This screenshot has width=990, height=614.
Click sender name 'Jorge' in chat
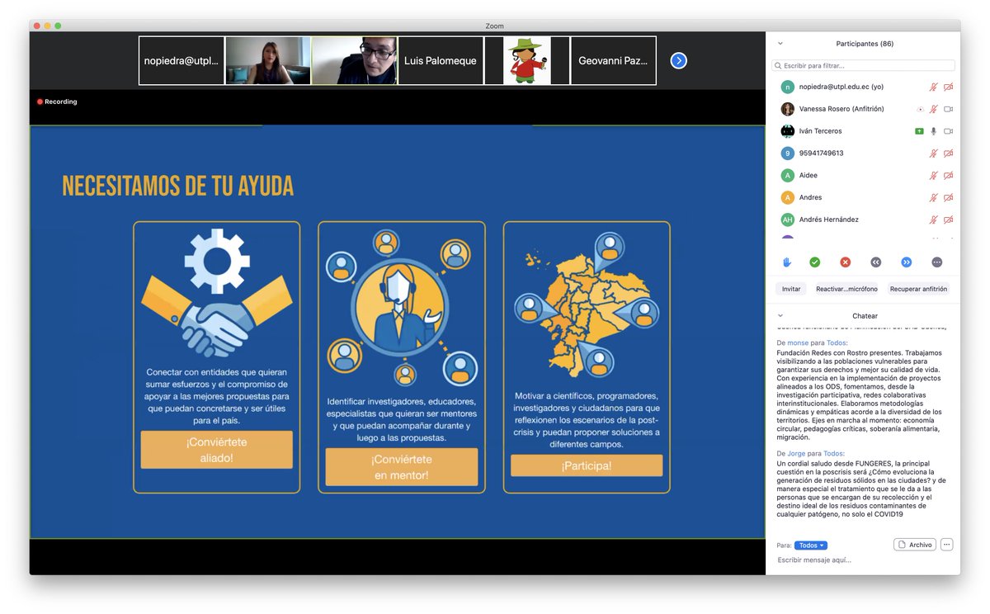(796, 453)
